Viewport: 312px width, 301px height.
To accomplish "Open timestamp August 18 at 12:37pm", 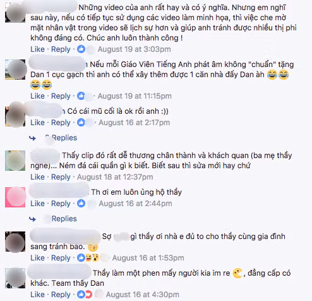I will click(x=115, y=177).
